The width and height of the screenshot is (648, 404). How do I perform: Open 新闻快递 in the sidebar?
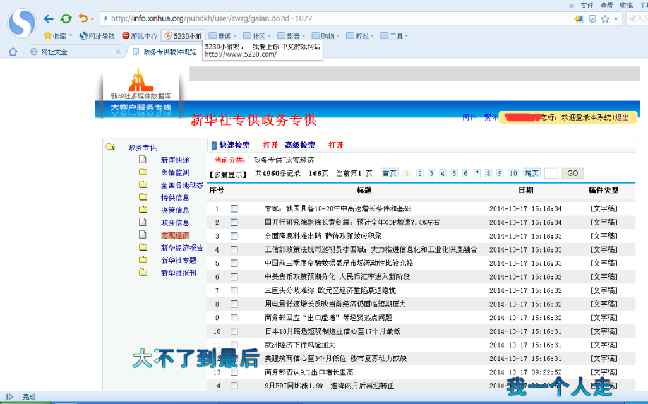(x=175, y=160)
